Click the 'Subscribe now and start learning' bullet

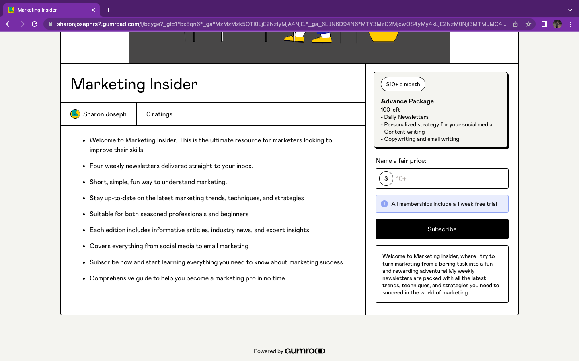(216, 262)
